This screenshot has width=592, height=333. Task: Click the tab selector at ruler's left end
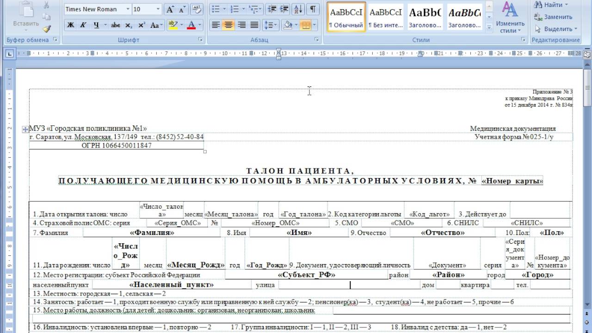pyautogui.click(x=9, y=54)
